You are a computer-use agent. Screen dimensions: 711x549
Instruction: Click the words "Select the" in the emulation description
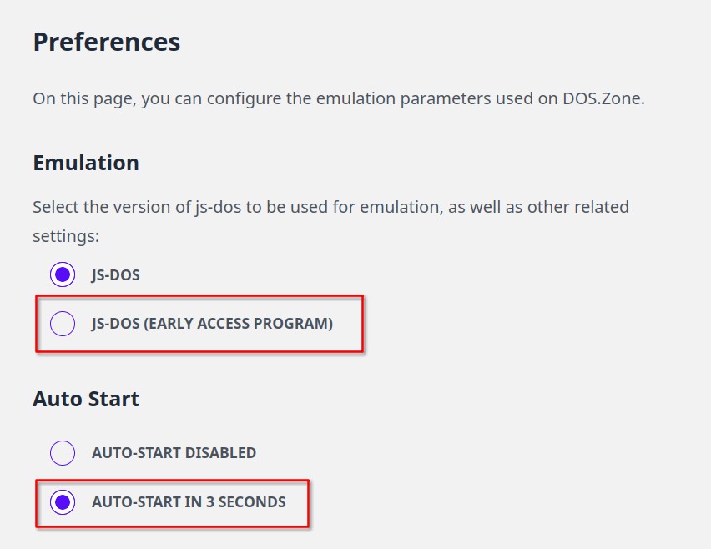[71, 207]
